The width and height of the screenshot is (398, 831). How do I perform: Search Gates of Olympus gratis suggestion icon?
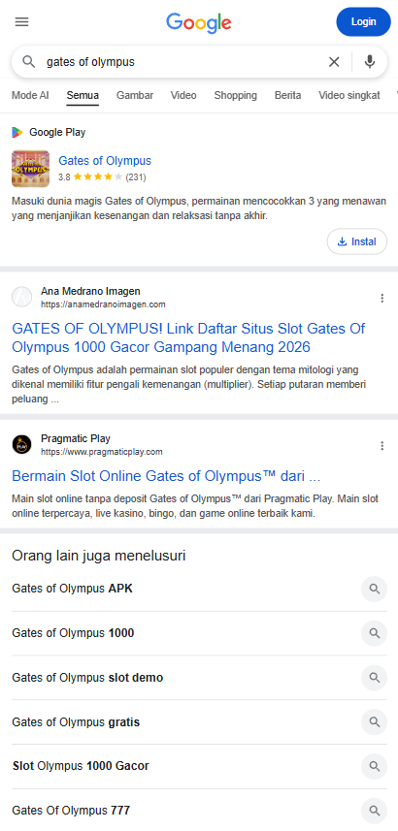pyautogui.click(x=374, y=721)
